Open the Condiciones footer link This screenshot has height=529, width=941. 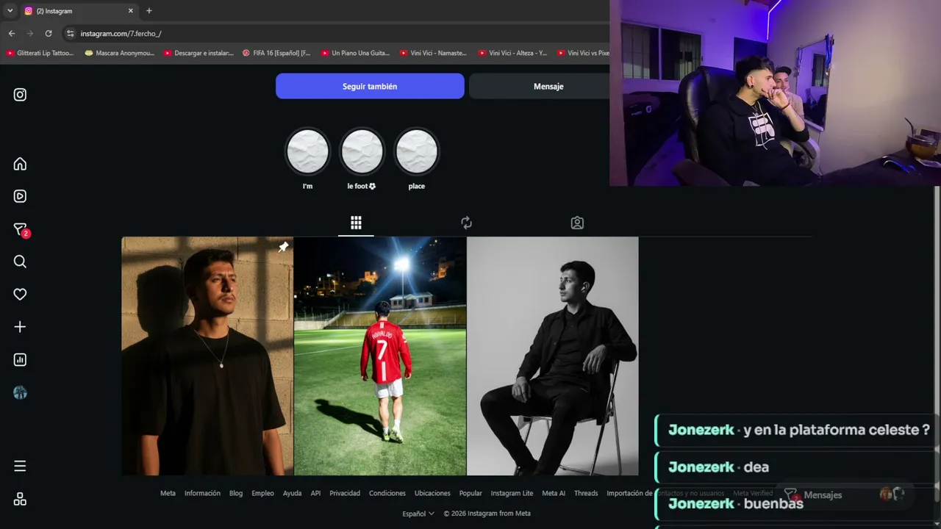387,493
